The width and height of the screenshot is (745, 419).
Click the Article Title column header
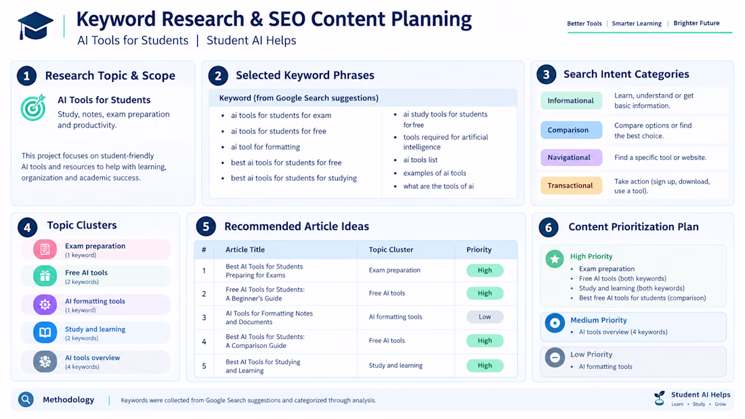click(245, 250)
